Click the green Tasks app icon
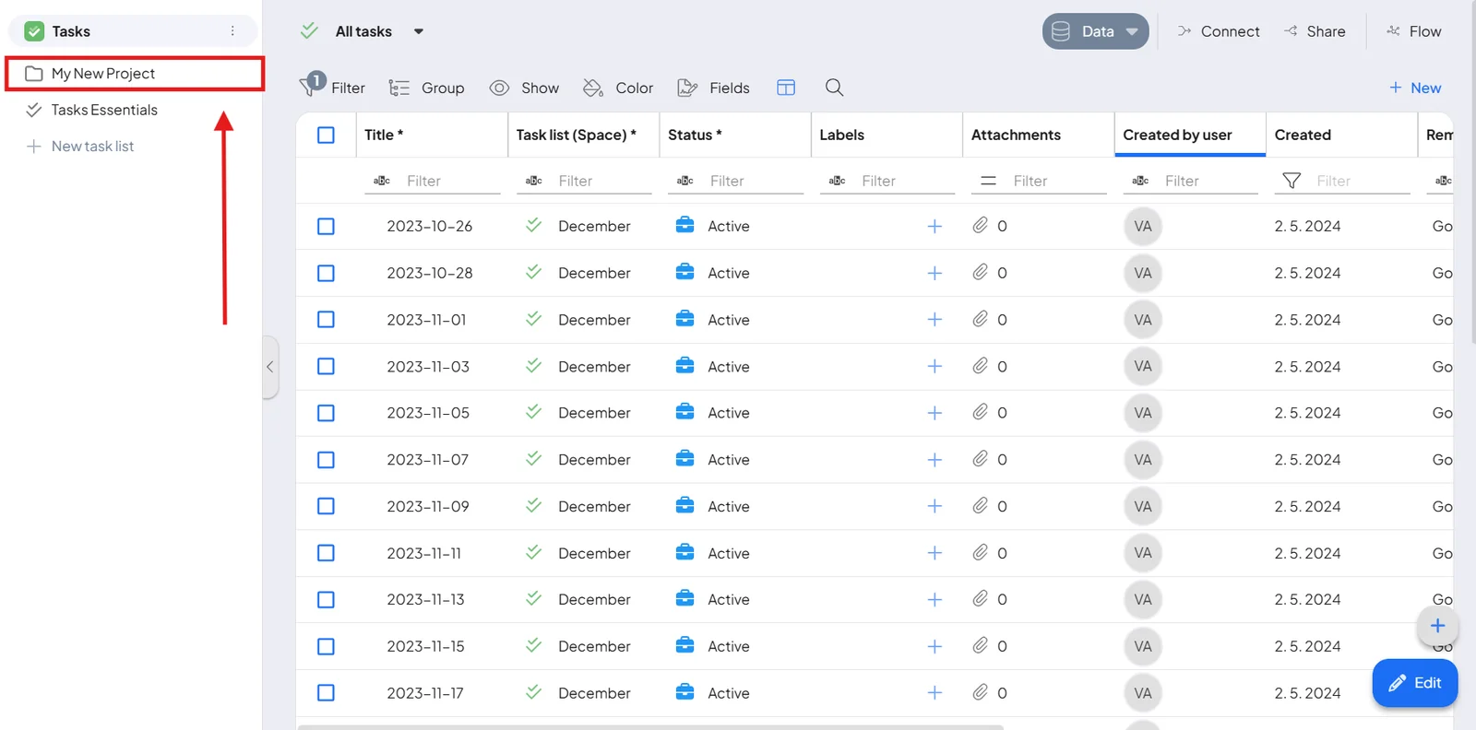This screenshot has width=1476, height=730. tap(34, 31)
